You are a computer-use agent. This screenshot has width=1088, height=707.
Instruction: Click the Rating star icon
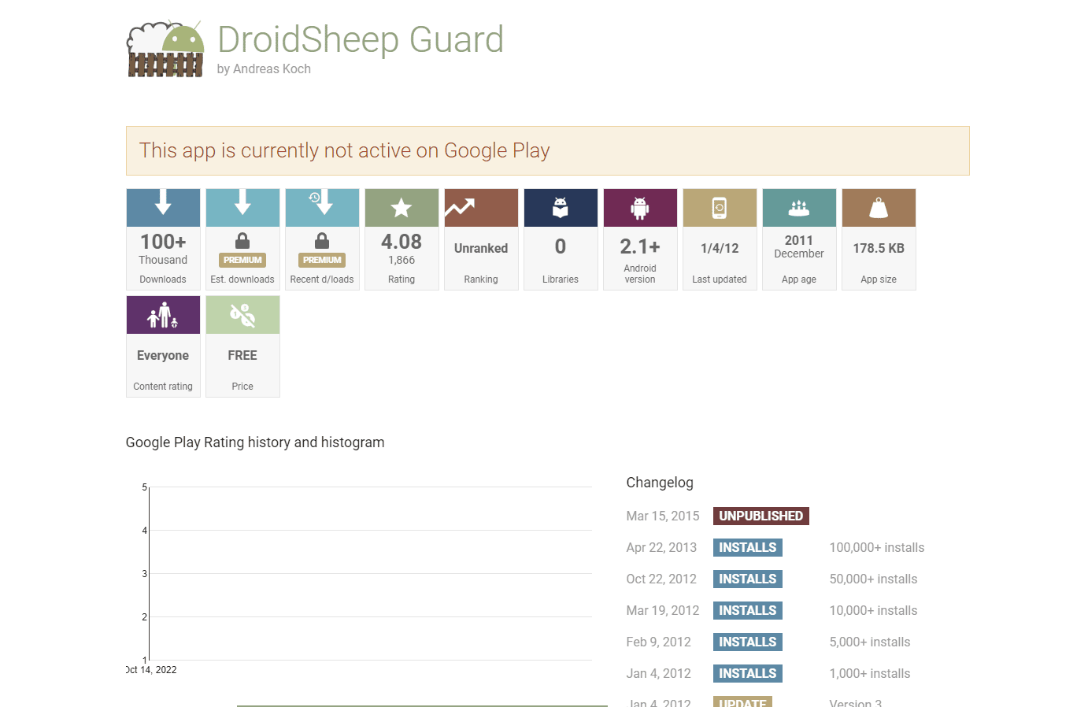click(402, 208)
